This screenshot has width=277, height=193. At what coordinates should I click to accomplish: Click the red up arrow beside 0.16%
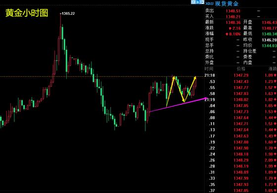click(227, 34)
